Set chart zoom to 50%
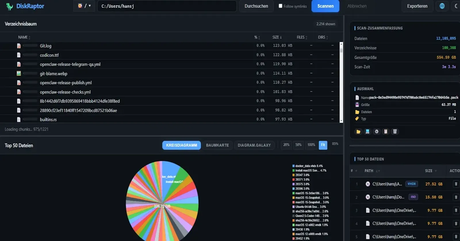The height and width of the screenshot is (241, 460). pyautogui.click(x=298, y=145)
